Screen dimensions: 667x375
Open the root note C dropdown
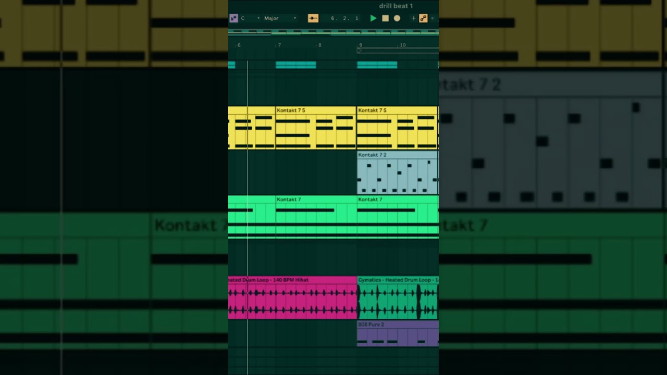click(250, 18)
